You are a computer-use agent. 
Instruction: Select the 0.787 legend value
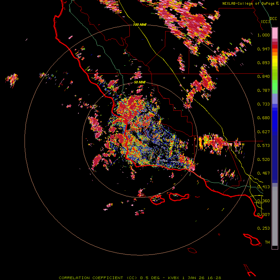tap(264, 90)
